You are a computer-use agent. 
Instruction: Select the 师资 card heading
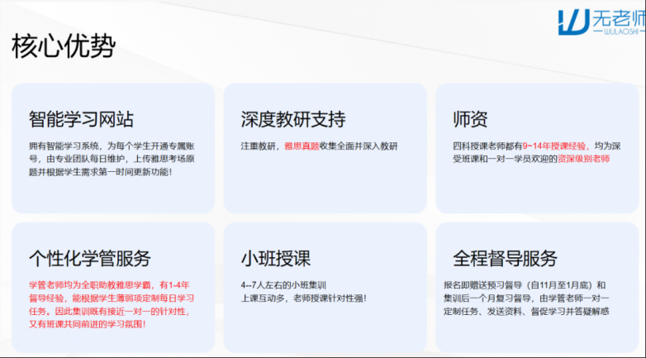pyautogui.click(x=470, y=119)
